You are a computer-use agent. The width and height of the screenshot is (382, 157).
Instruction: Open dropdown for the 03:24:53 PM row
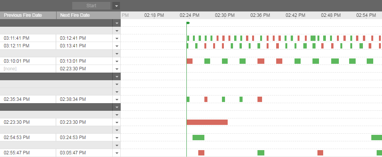117,138
